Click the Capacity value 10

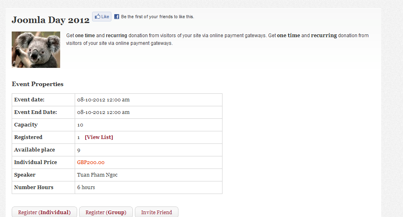[x=80, y=125]
